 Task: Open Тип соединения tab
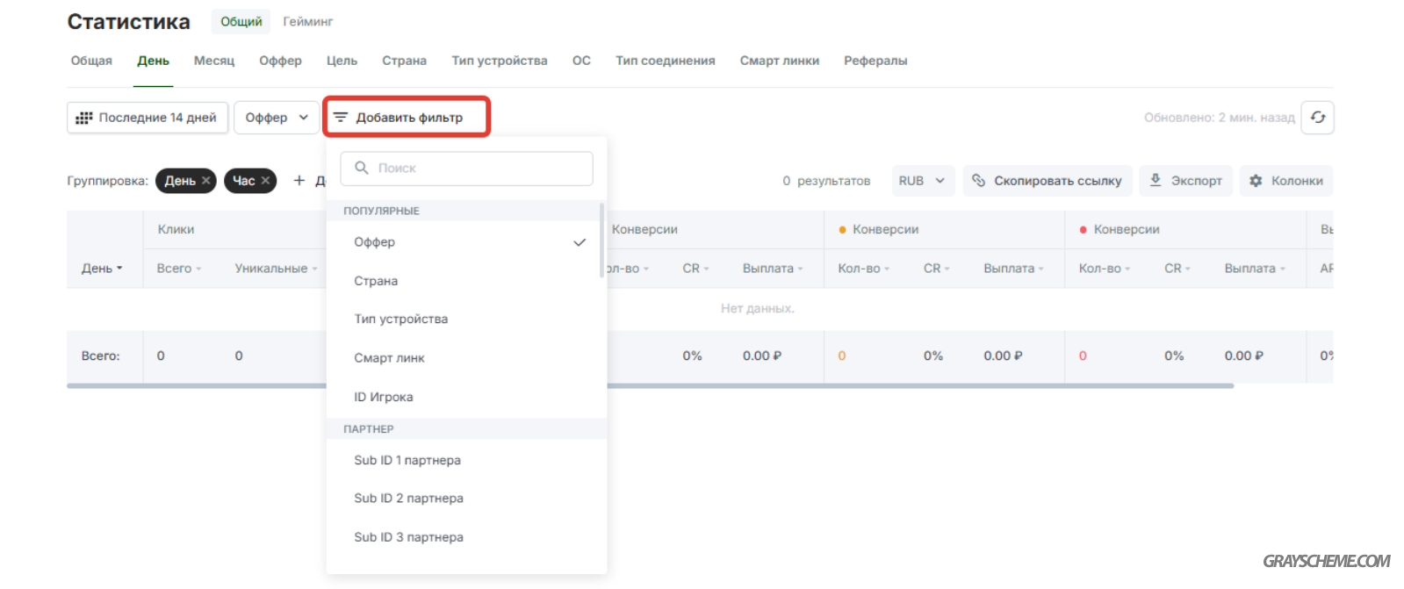(665, 61)
